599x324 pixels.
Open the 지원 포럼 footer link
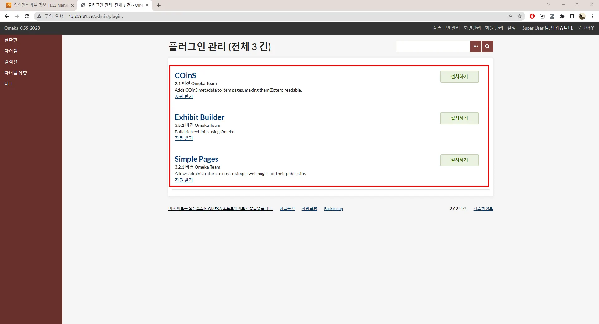tap(309, 209)
